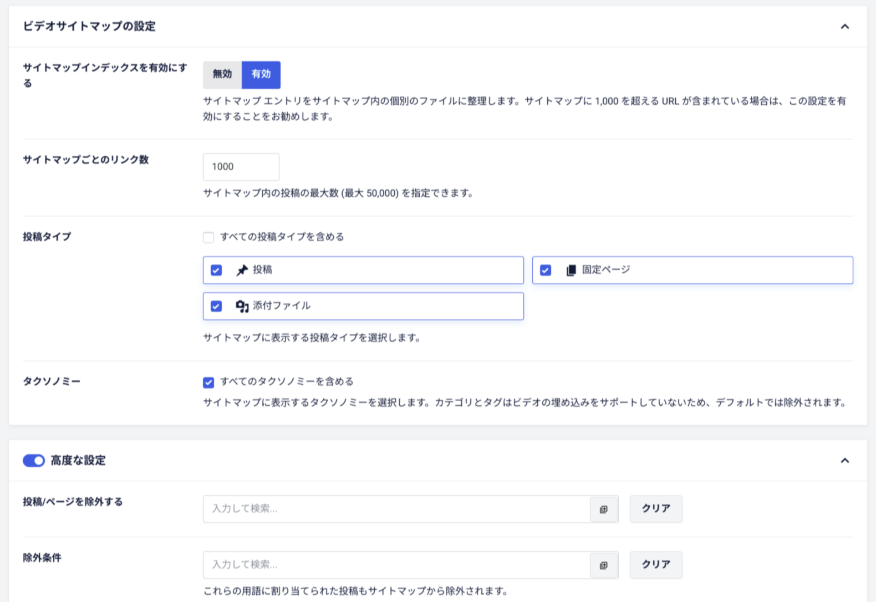Uncheck the 固定ページ post type checkbox
This screenshot has width=876, height=602.
546,270
